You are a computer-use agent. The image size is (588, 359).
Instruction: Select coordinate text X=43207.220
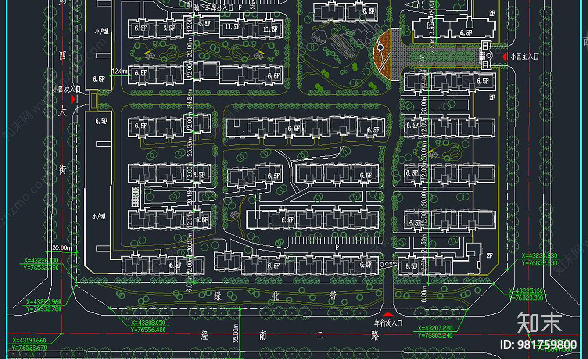(x=435, y=328)
